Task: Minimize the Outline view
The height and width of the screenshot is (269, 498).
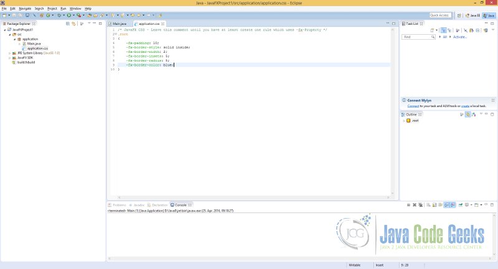Action: (x=486, y=114)
